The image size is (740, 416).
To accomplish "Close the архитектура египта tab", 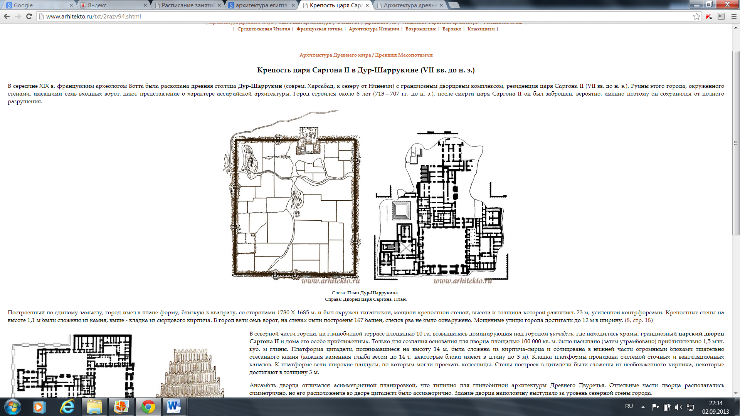I will 293,5.
